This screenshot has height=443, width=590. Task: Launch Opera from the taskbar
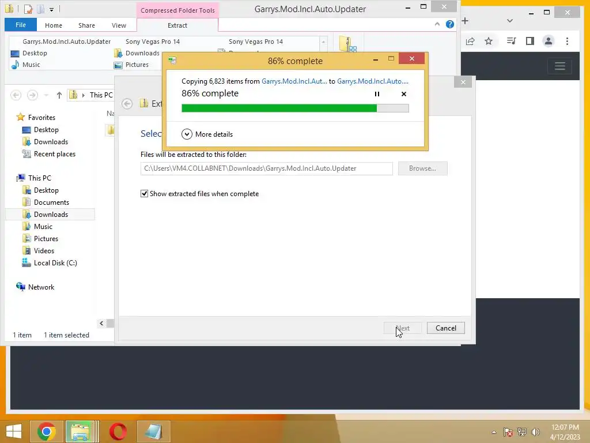pos(118,431)
